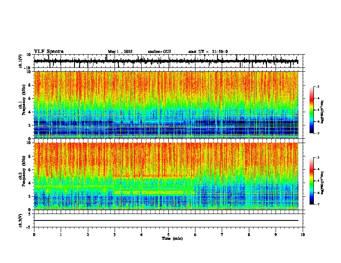Click time axis tick label "6"
The width and height of the screenshot is (341, 263).
point(195,235)
